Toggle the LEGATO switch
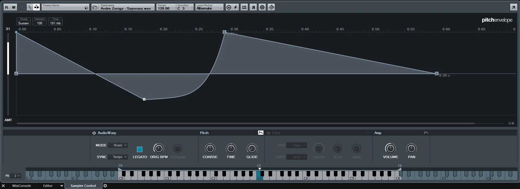The height and width of the screenshot is (189, 520). tap(140, 149)
